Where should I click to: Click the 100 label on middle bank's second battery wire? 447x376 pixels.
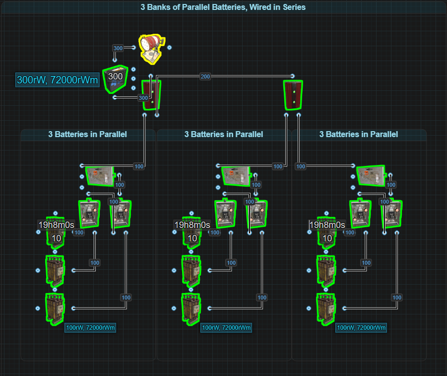pyautogui.click(x=231, y=263)
